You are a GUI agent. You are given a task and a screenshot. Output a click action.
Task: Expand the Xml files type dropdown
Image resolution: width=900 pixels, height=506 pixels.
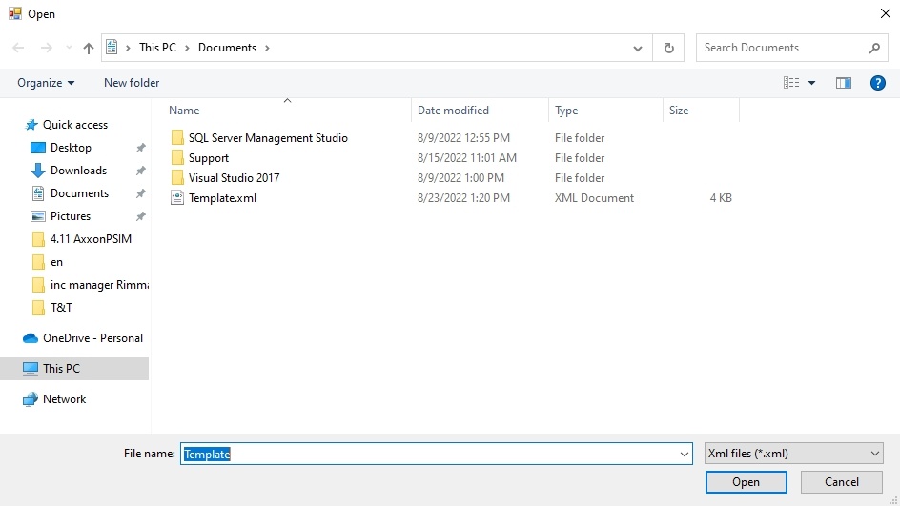[794, 454]
